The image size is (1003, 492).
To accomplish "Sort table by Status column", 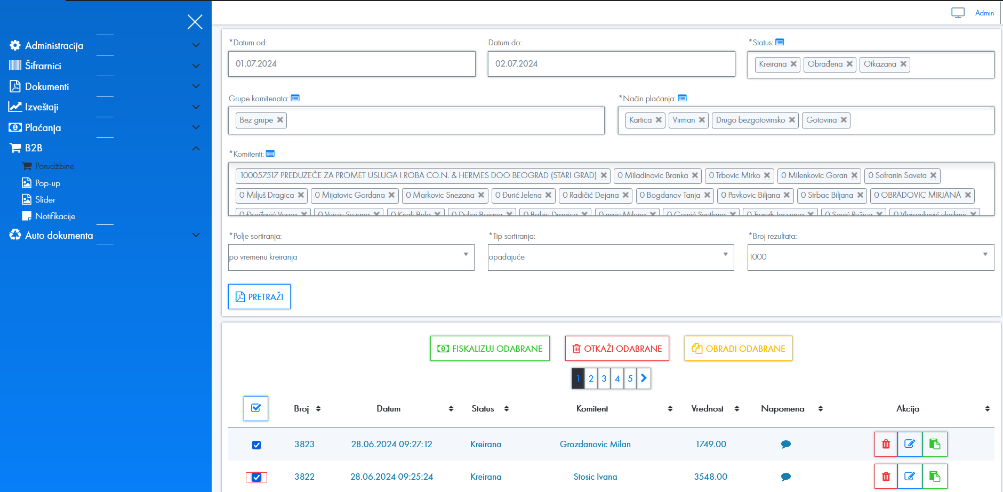I will tap(507, 409).
